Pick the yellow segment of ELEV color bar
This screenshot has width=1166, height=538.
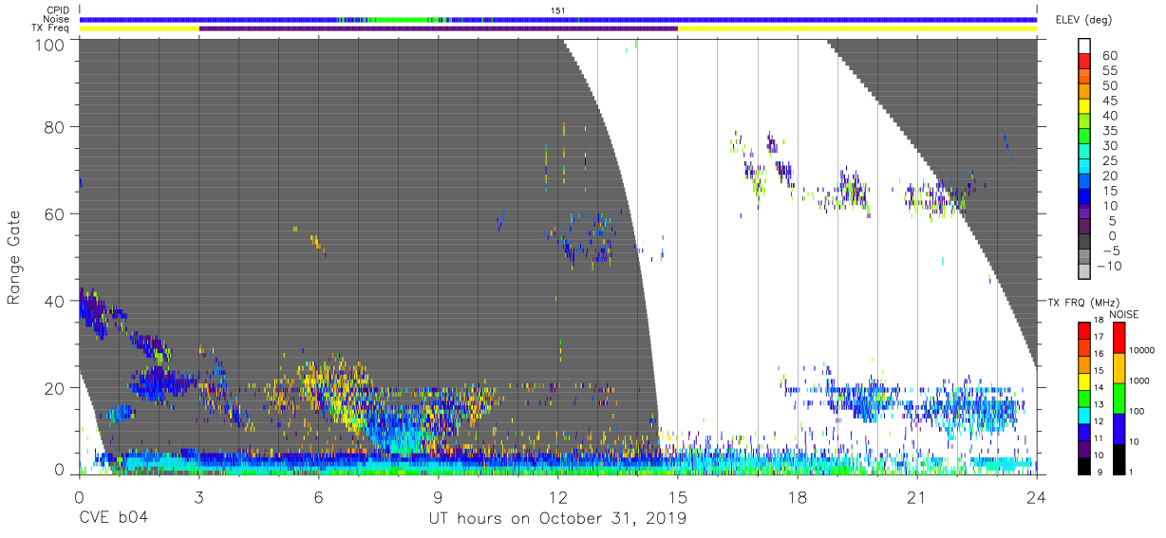1086,106
